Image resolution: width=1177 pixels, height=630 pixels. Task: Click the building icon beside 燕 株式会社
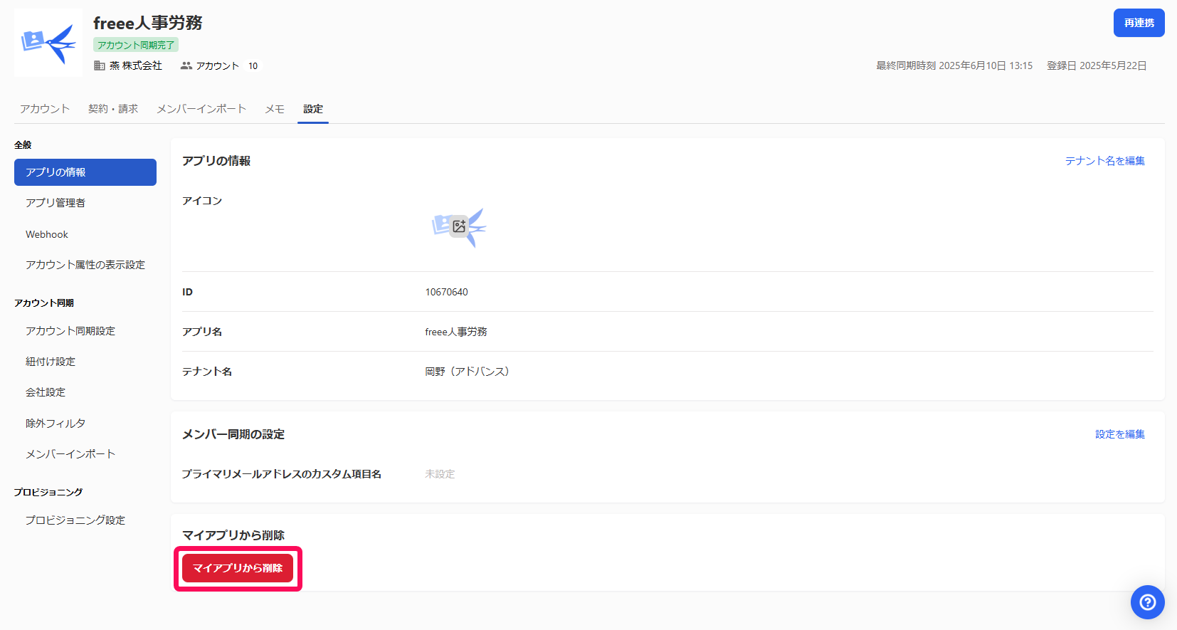pos(100,65)
